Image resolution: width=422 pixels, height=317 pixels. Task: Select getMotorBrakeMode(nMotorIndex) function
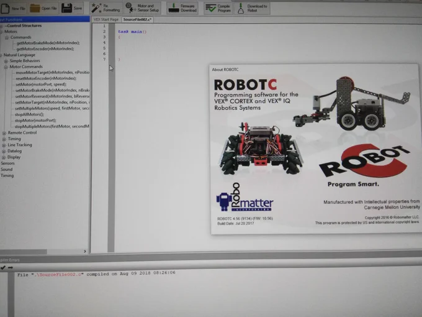[x=48, y=43]
